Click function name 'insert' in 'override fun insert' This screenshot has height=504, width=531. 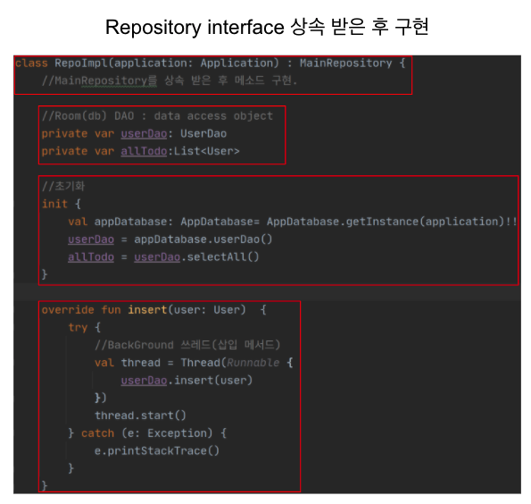(x=147, y=310)
